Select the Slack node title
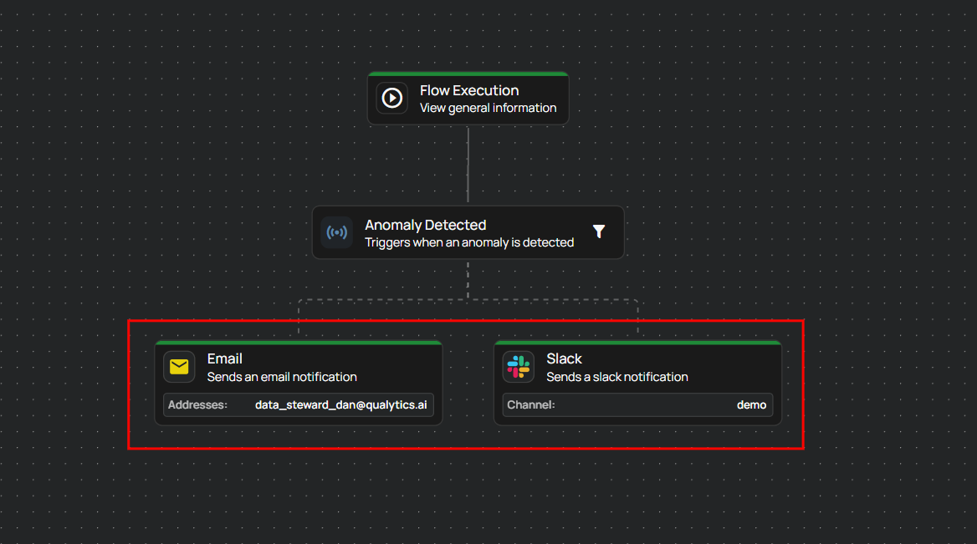The width and height of the screenshot is (977, 544). tap(564, 358)
